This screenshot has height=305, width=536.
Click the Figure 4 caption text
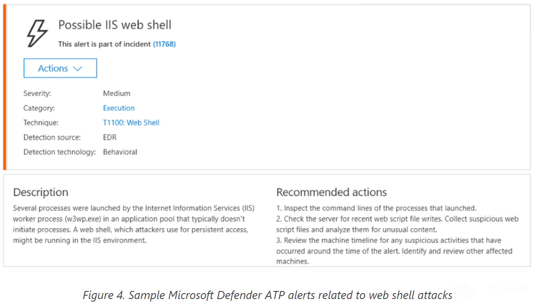coord(267,295)
